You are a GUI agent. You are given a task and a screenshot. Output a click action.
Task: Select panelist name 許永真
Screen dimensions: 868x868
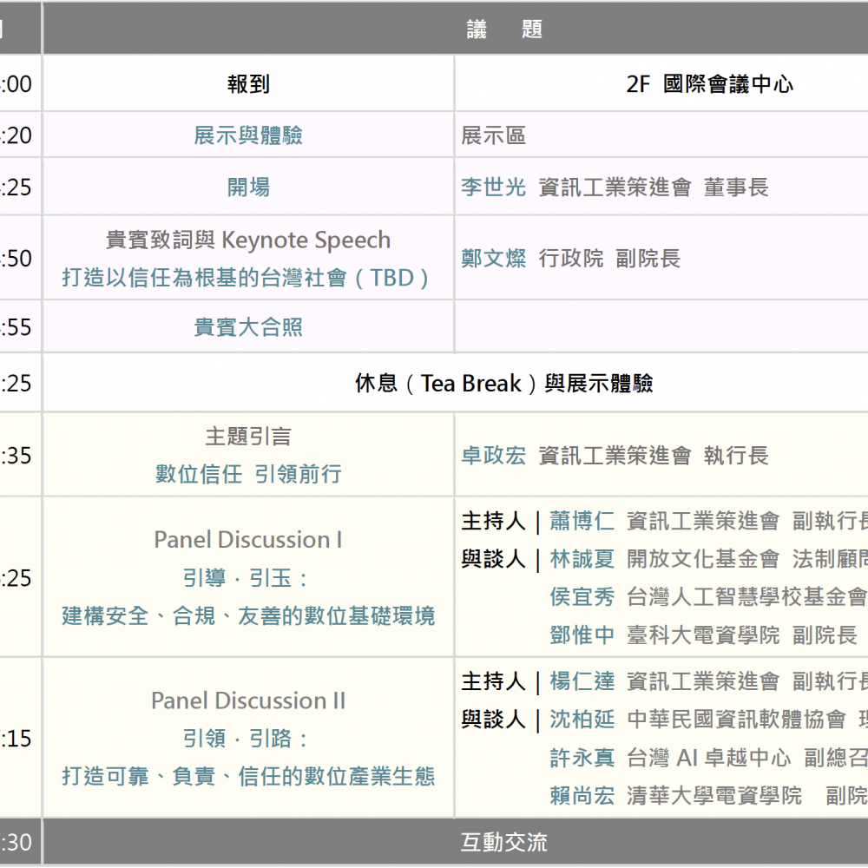coord(582,758)
